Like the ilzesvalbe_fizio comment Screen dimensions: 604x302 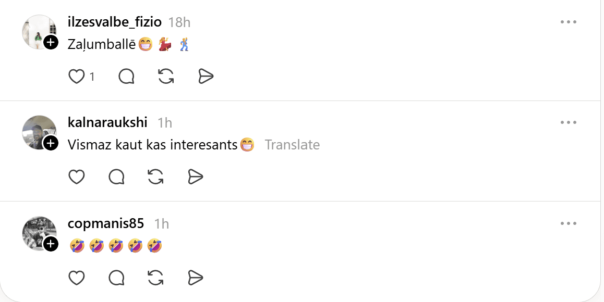coord(77,77)
